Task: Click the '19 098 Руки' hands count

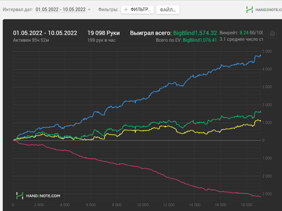Action: click(x=104, y=33)
